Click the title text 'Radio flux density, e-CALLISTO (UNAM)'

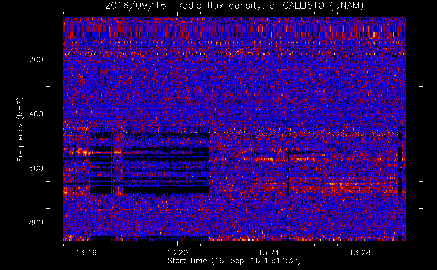pos(270,5)
